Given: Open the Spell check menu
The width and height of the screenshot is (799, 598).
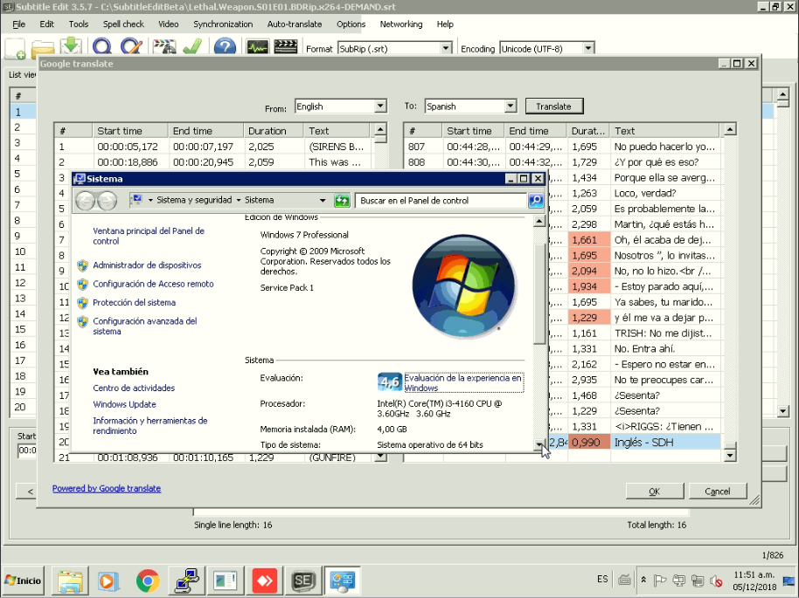Looking at the screenshot, I should [123, 24].
